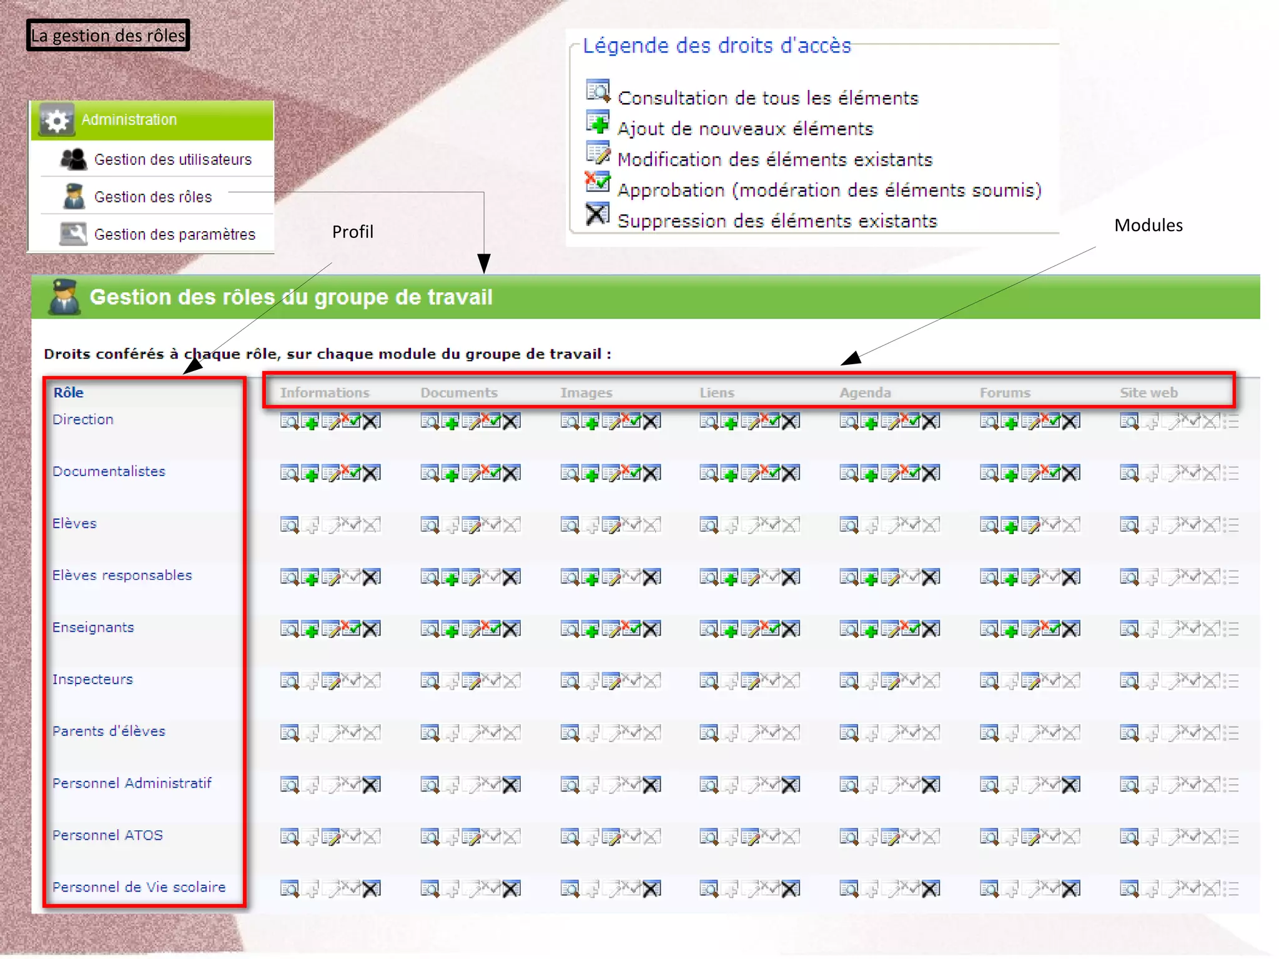Toggle Personnel Administratif's delete right on Informations
The image size is (1279, 959).
[372, 785]
